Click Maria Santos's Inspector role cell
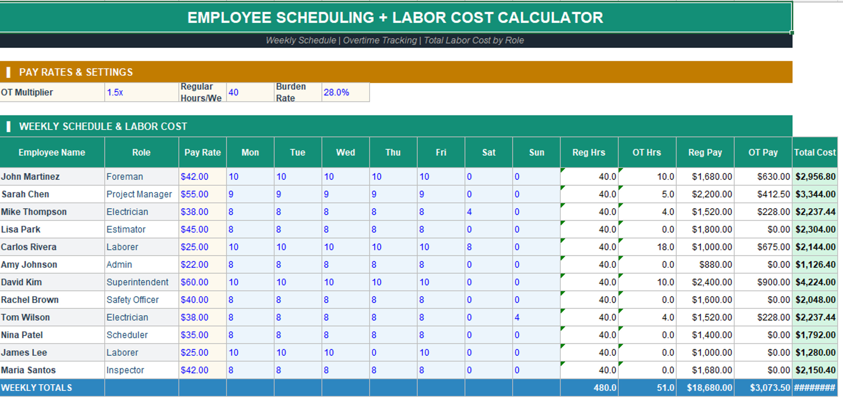The height and width of the screenshot is (404, 843). [x=142, y=370]
